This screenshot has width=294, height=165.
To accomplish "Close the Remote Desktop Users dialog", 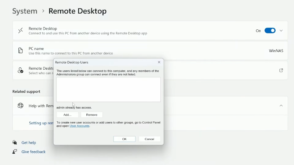I will 159,62.
